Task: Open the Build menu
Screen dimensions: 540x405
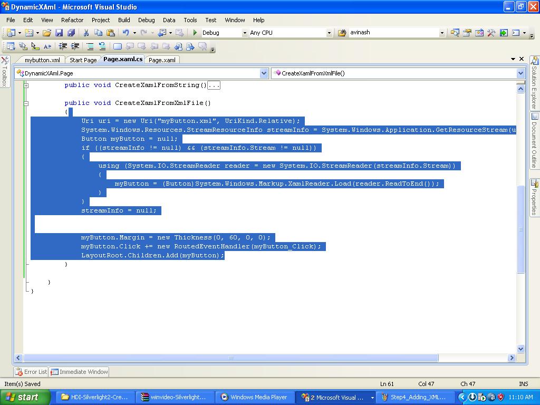Action: point(124,20)
